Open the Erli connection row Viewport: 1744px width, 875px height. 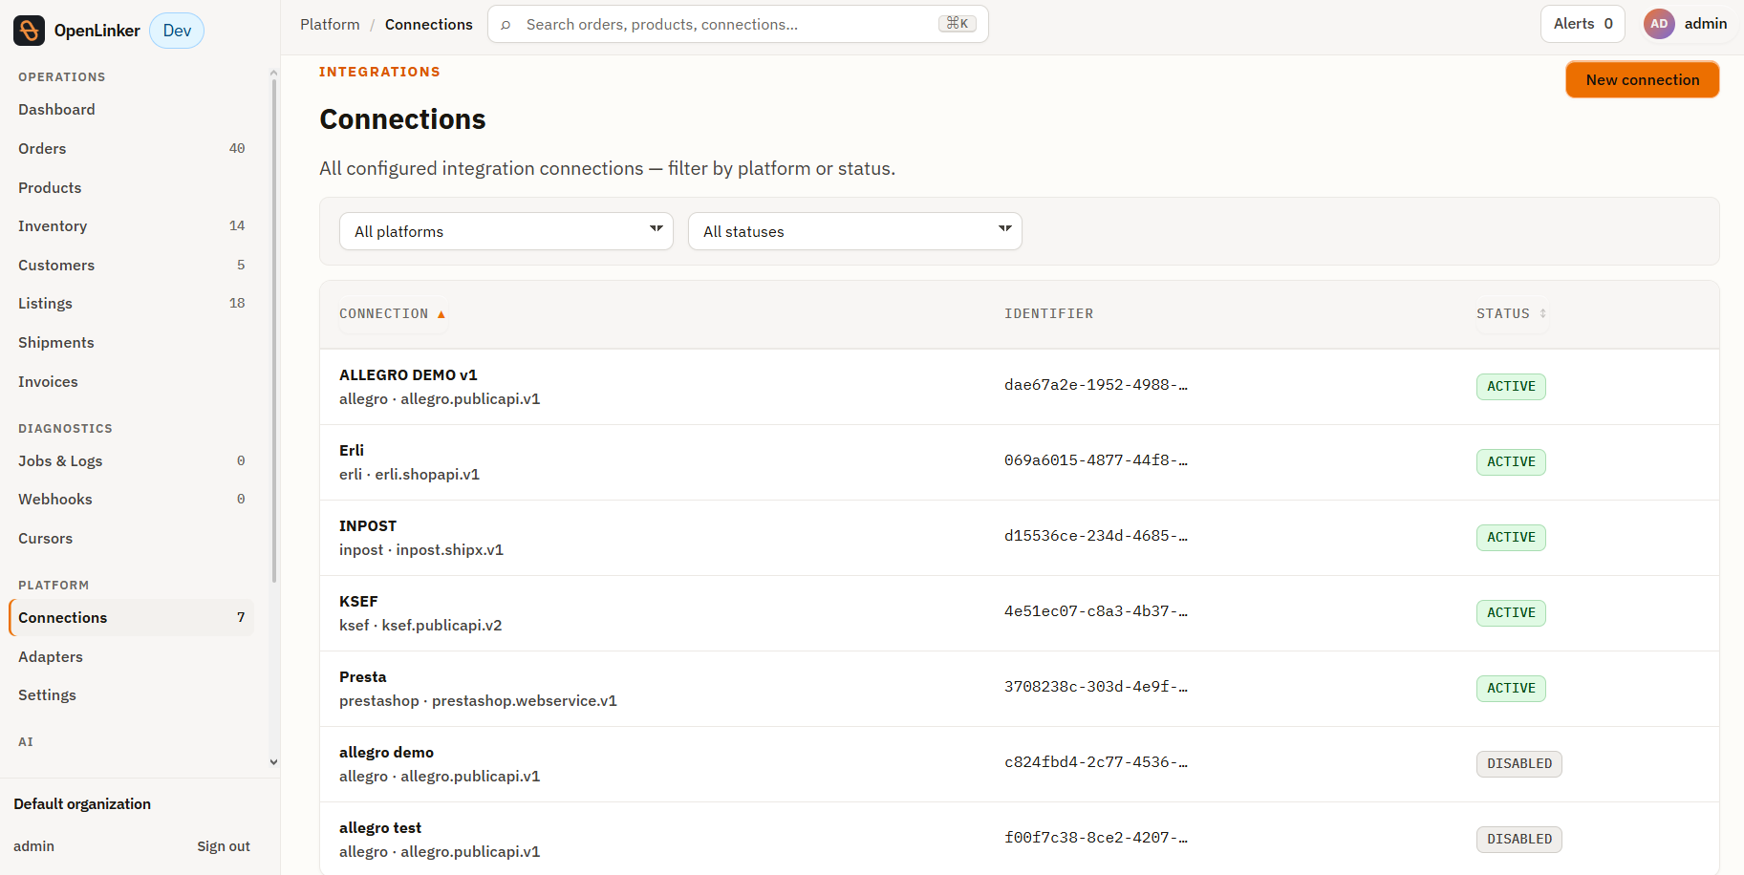pos(1020,462)
